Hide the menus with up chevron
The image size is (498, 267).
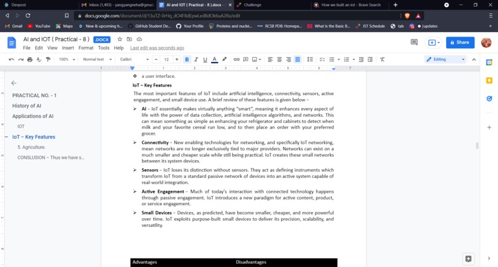click(x=474, y=59)
